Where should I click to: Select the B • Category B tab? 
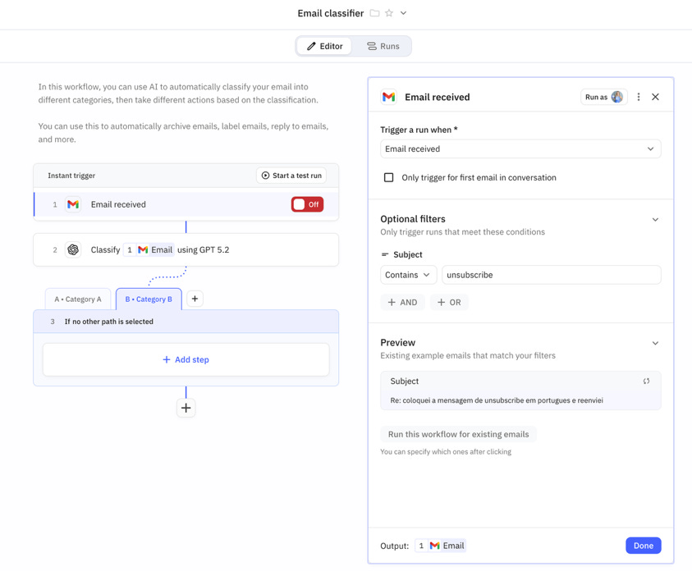click(x=149, y=299)
